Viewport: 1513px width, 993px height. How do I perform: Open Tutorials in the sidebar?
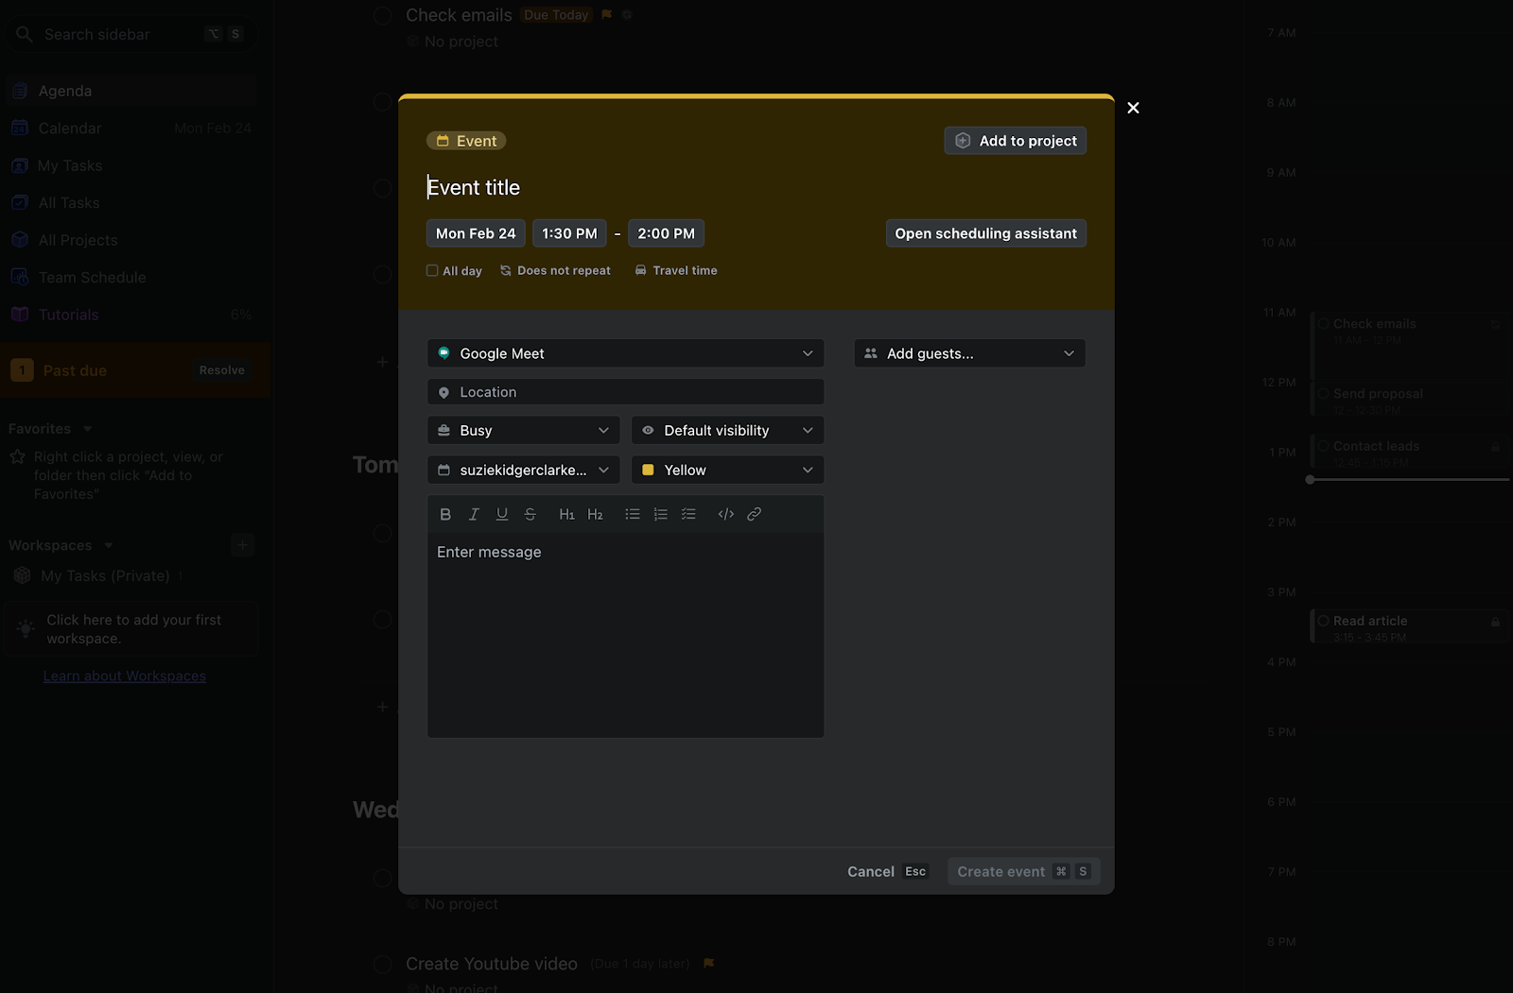130,315
